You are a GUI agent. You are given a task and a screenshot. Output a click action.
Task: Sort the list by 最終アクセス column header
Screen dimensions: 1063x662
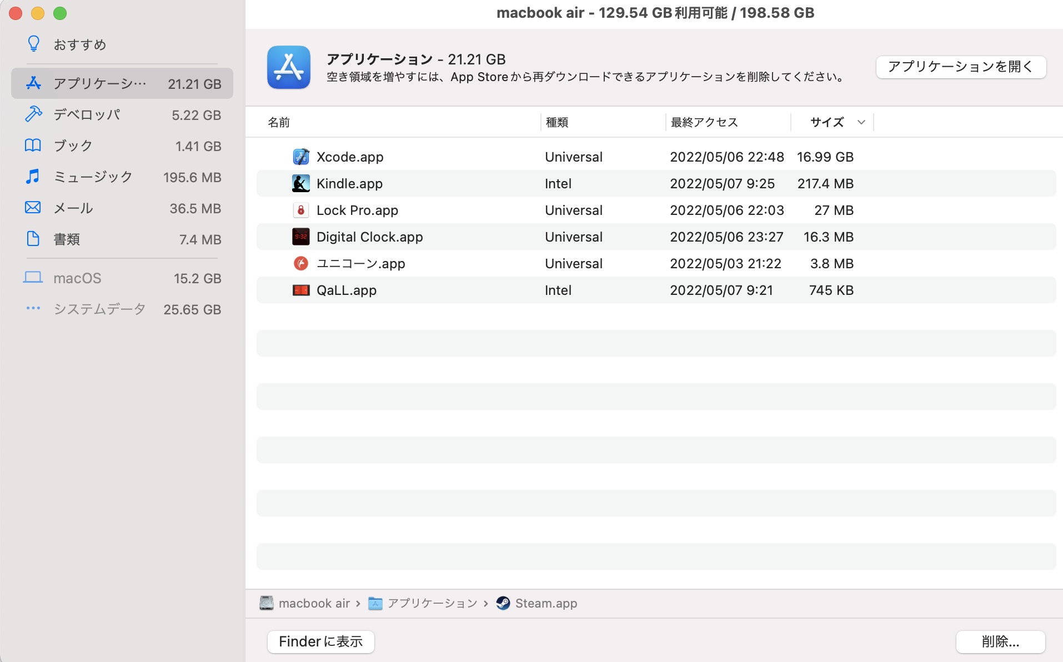point(704,122)
